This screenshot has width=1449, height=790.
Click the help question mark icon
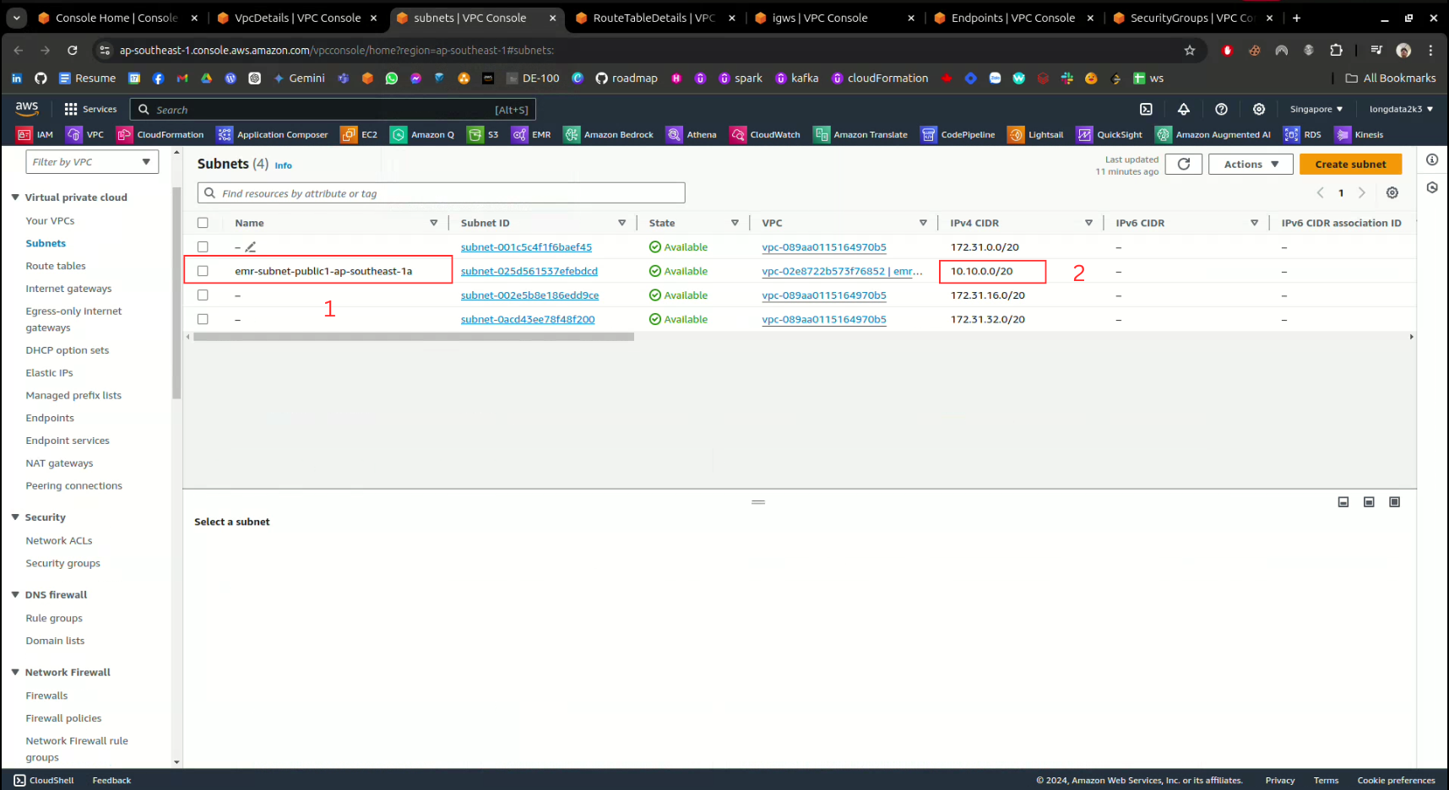pos(1221,109)
